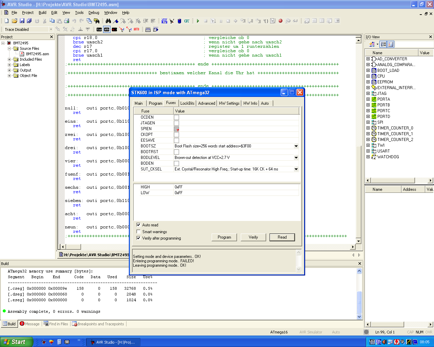Enable Smart warnings checkbox
Viewport: 434px width, 347px height.
[138, 231]
